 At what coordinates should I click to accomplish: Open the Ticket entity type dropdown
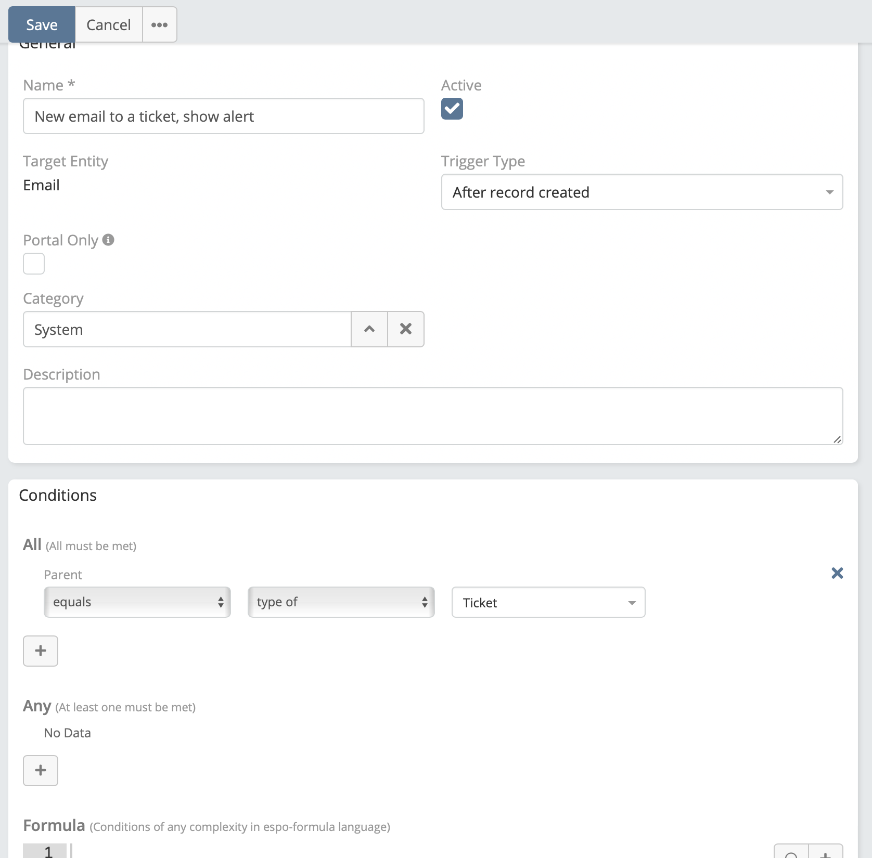click(548, 603)
